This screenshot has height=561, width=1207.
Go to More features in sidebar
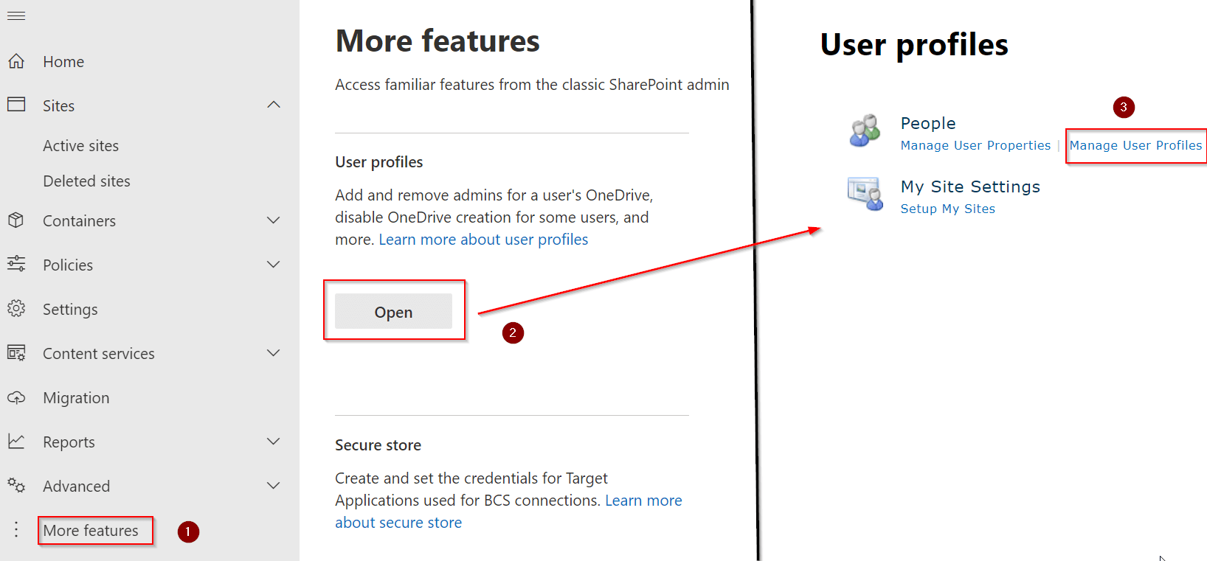tap(91, 531)
